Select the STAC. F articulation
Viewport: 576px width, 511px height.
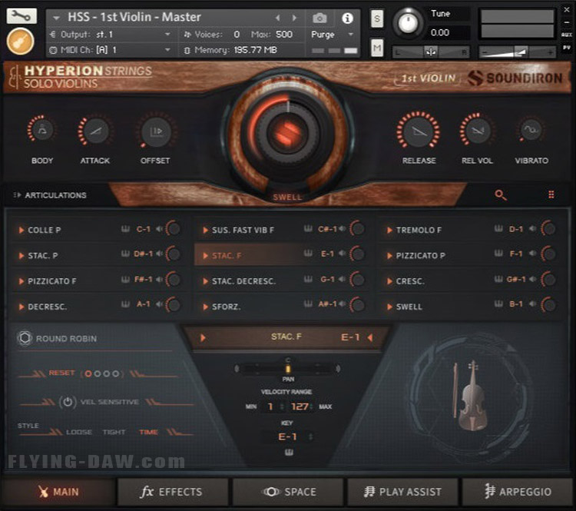point(227,255)
